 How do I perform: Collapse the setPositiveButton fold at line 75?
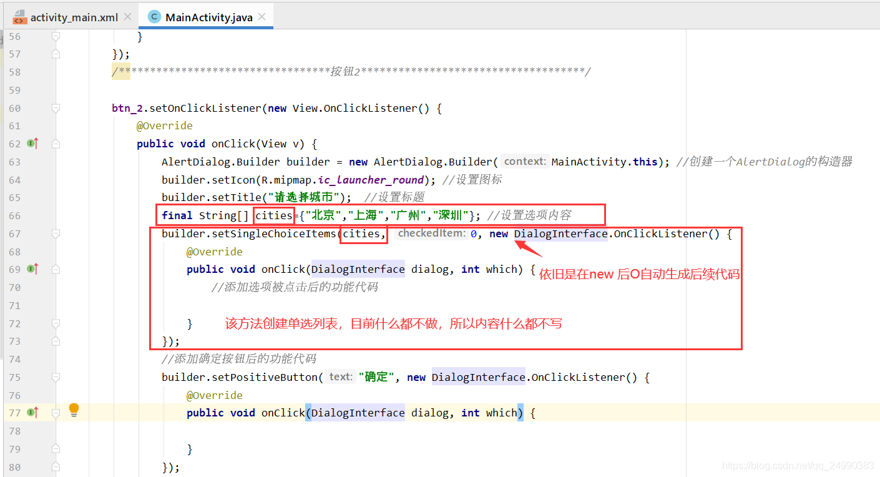point(56,377)
